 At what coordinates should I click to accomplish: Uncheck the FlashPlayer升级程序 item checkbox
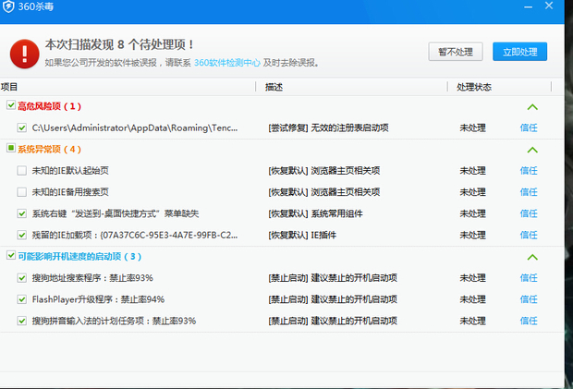coord(21,299)
